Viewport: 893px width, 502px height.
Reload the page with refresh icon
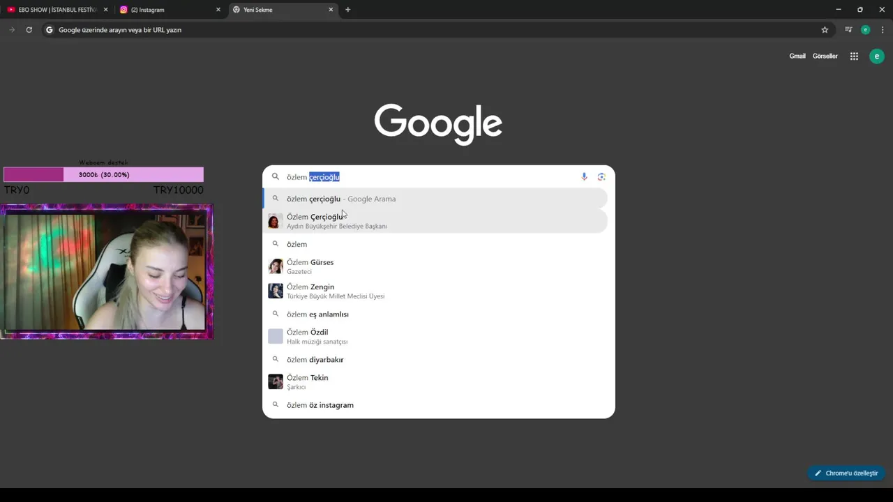tap(29, 30)
